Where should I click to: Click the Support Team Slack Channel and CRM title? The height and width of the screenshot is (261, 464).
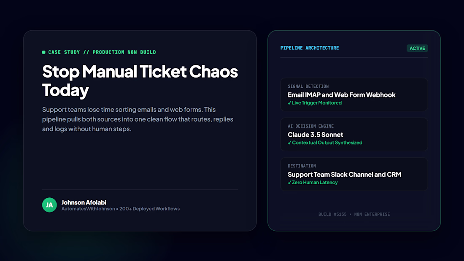345,175
